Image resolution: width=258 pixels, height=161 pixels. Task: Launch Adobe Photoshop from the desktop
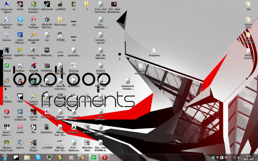click(20, 38)
